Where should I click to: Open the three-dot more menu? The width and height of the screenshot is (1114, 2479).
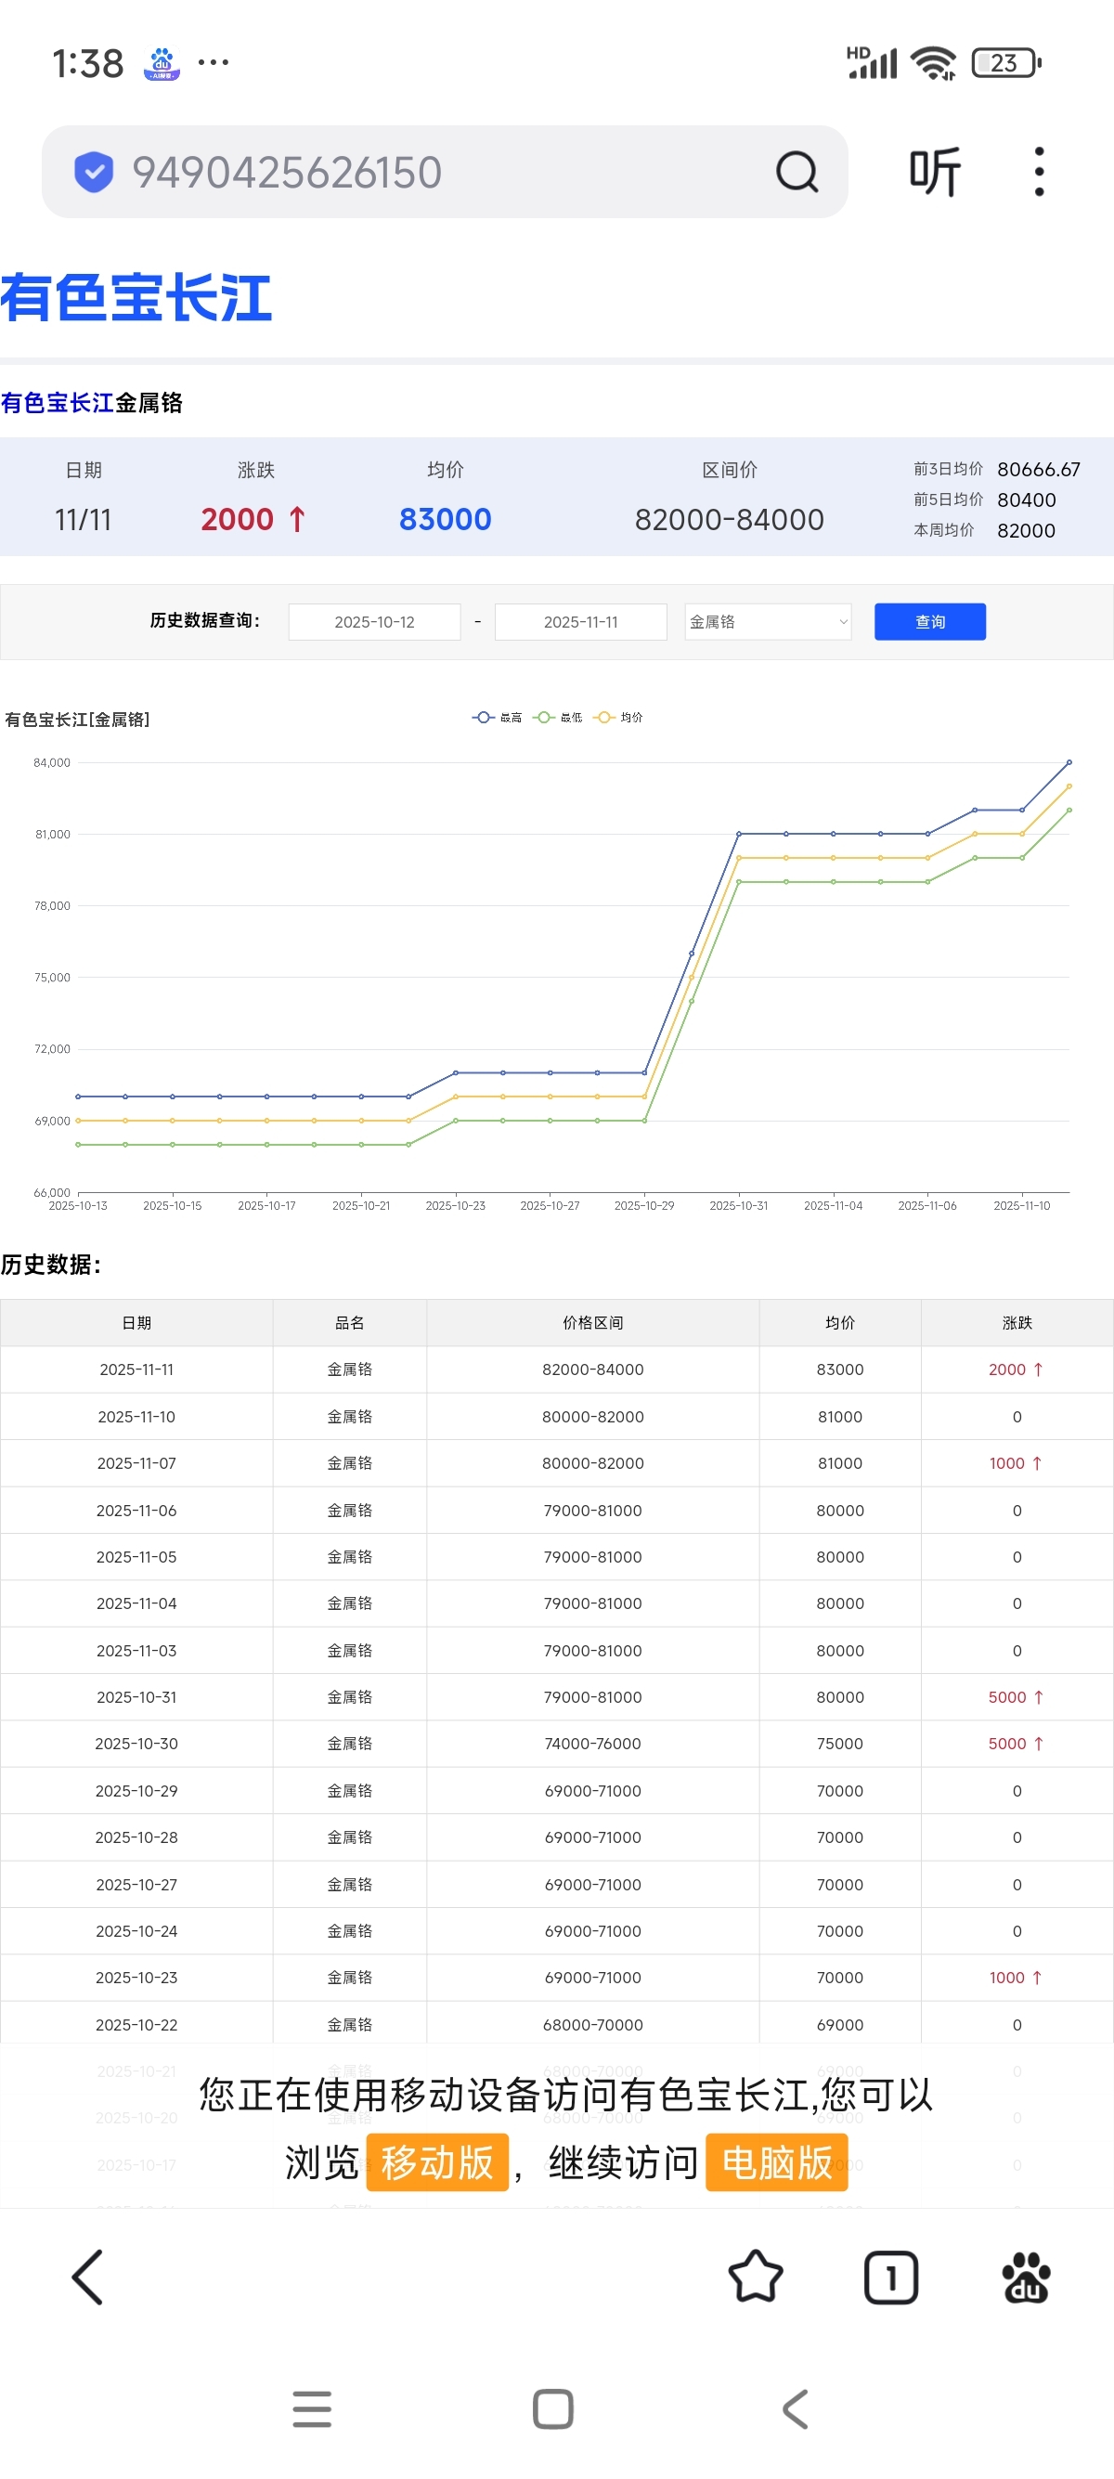click(x=1039, y=173)
